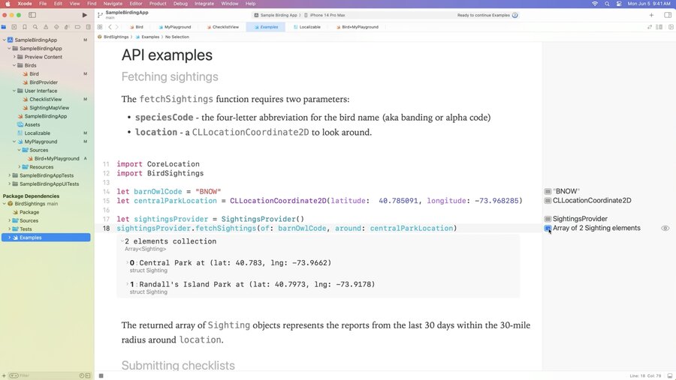
Task: Add a new item using the plus icon
Action: point(651,15)
